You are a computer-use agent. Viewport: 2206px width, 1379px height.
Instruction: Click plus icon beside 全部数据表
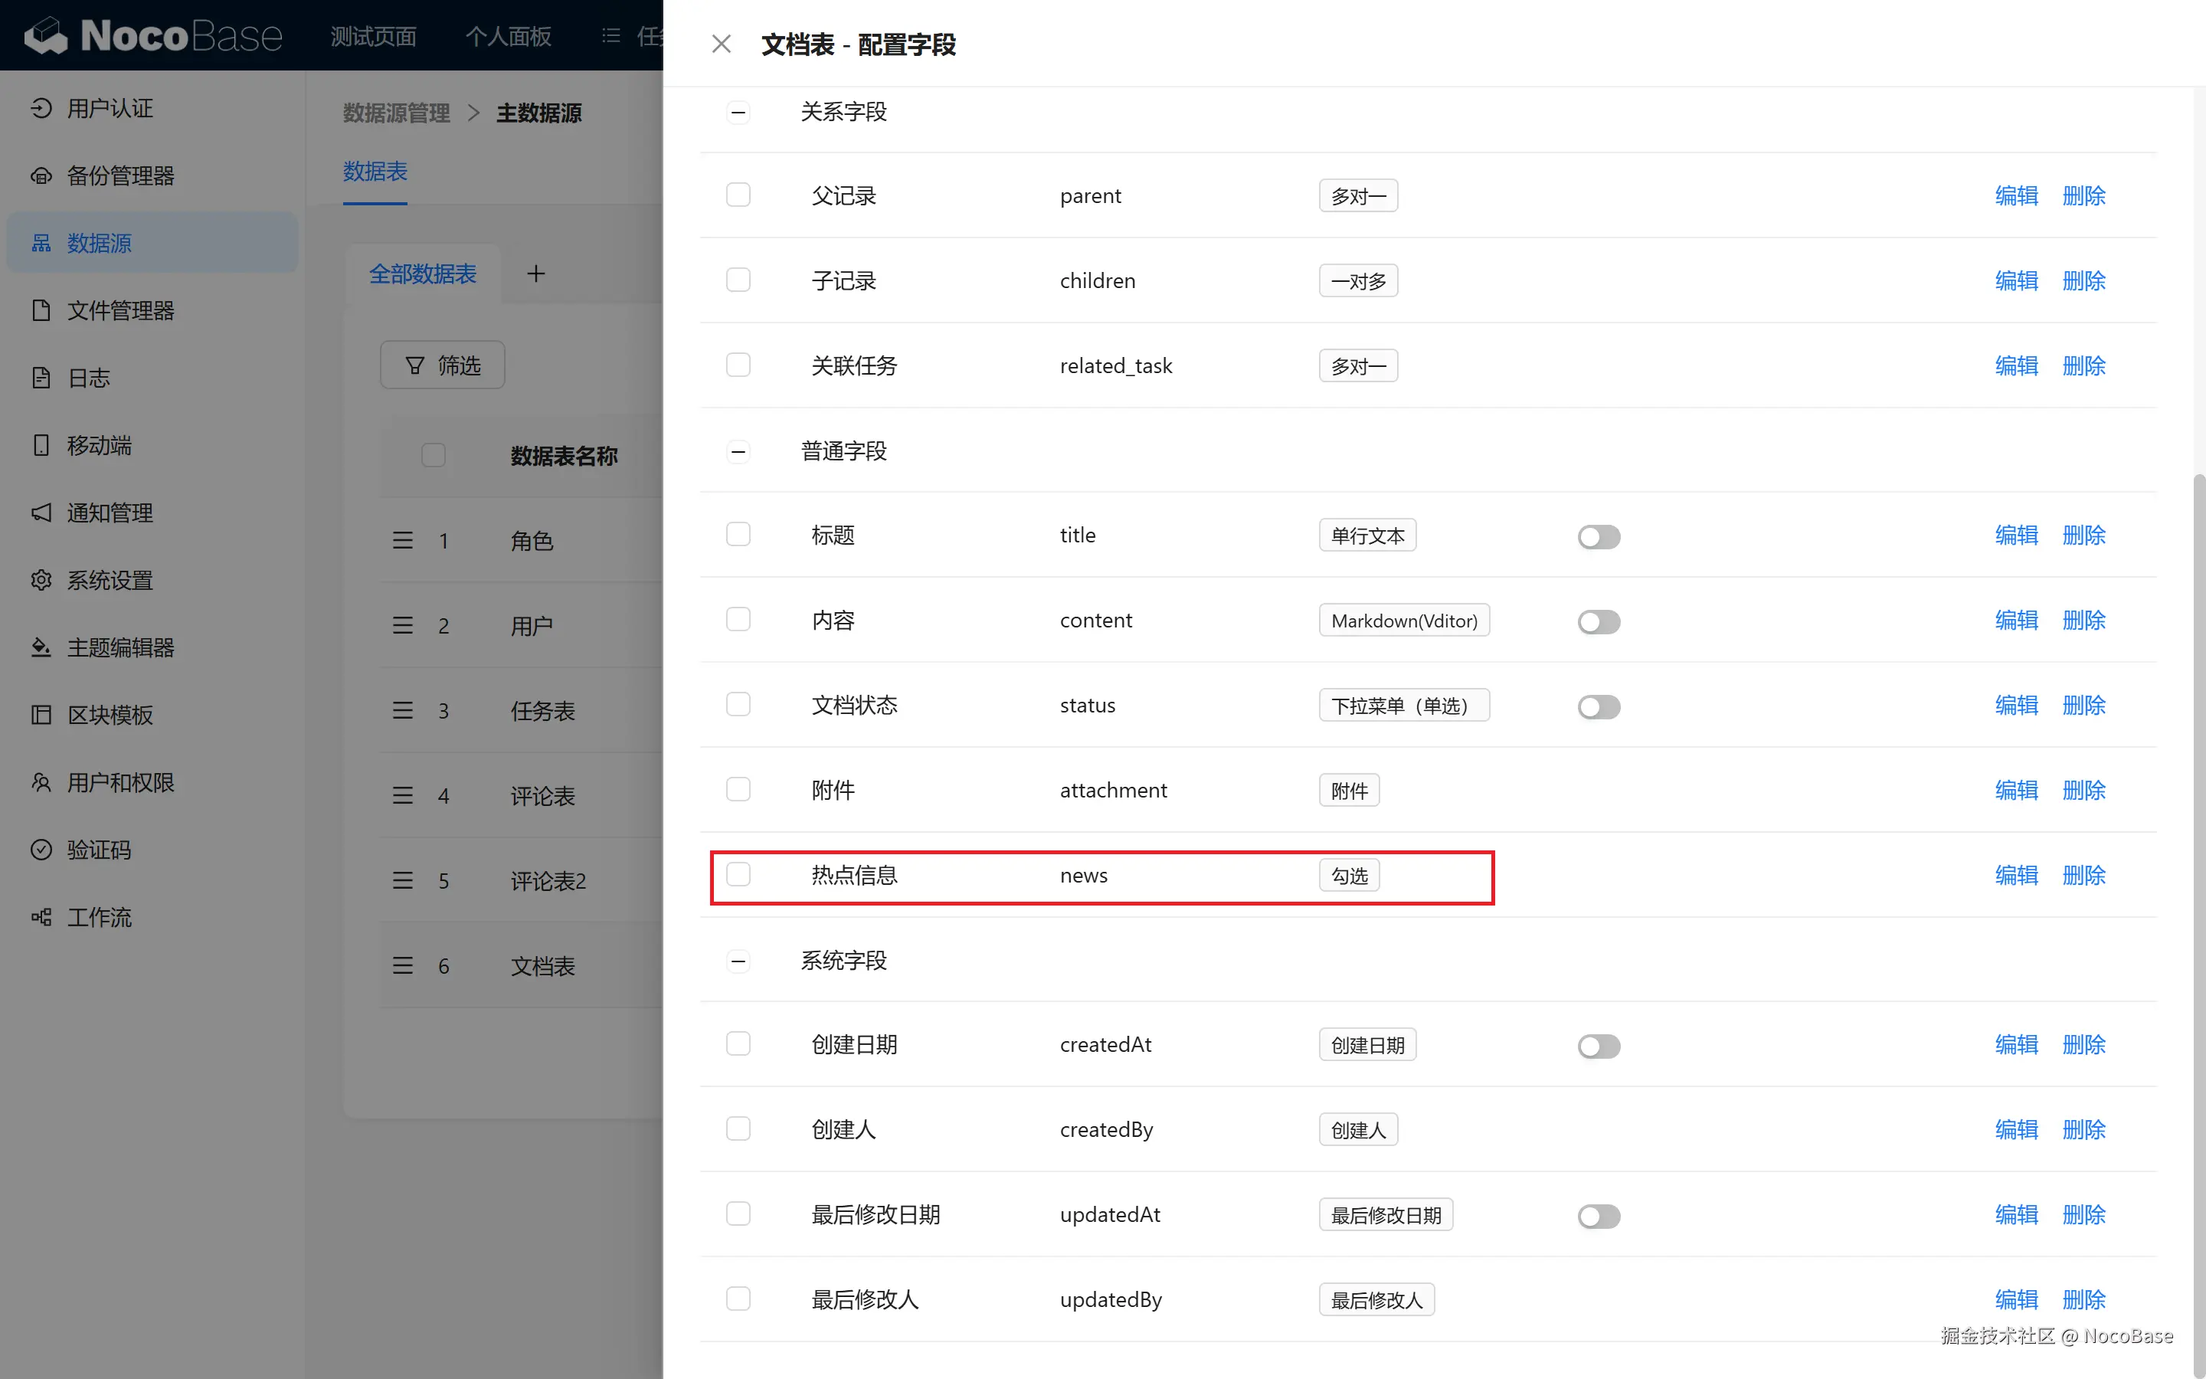(x=536, y=274)
